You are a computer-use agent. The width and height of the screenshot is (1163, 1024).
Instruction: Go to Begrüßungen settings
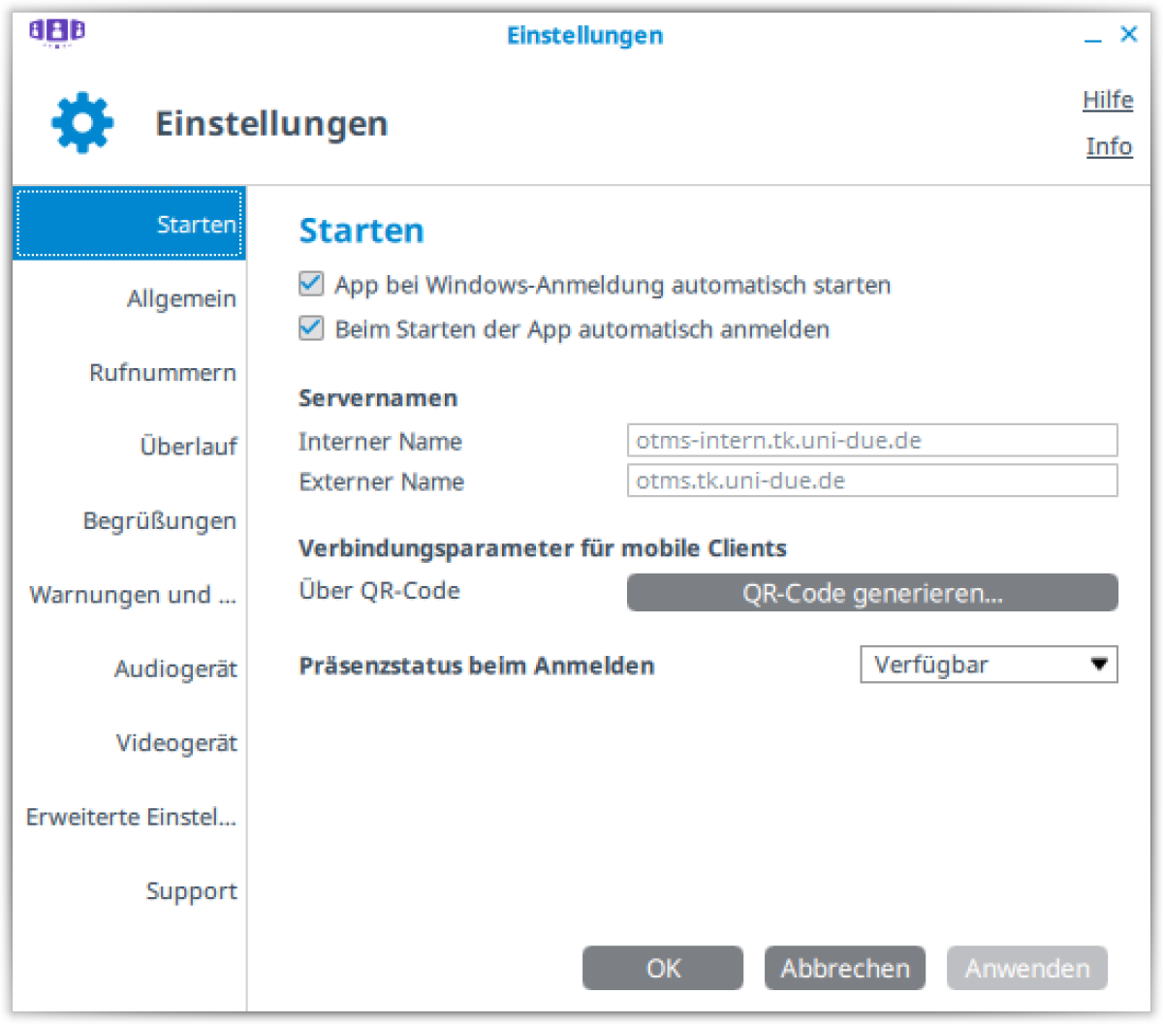click(160, 521)
